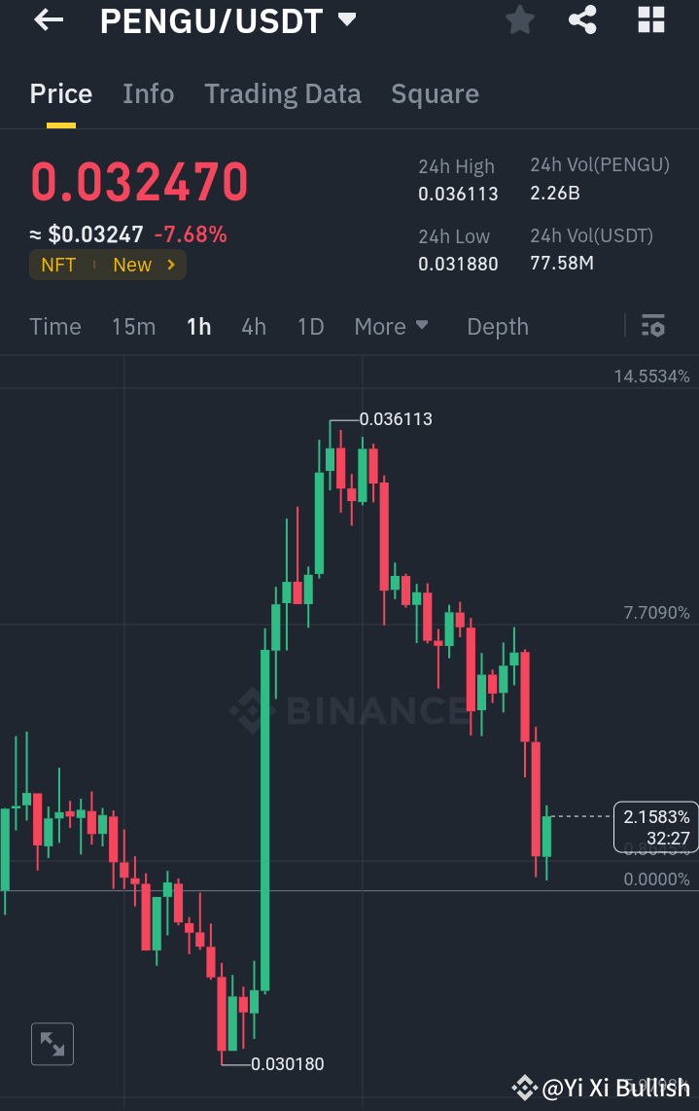Open the @Yi Xi Bullish watermark icon
Screen dimensions: 699x1111
525,1088
